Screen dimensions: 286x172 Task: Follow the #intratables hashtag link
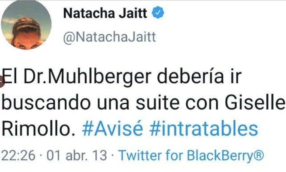203,129
